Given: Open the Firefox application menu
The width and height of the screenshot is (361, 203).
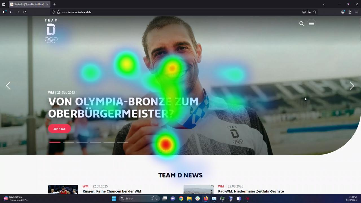Looking at the screenshot, I should coord(357,12).
